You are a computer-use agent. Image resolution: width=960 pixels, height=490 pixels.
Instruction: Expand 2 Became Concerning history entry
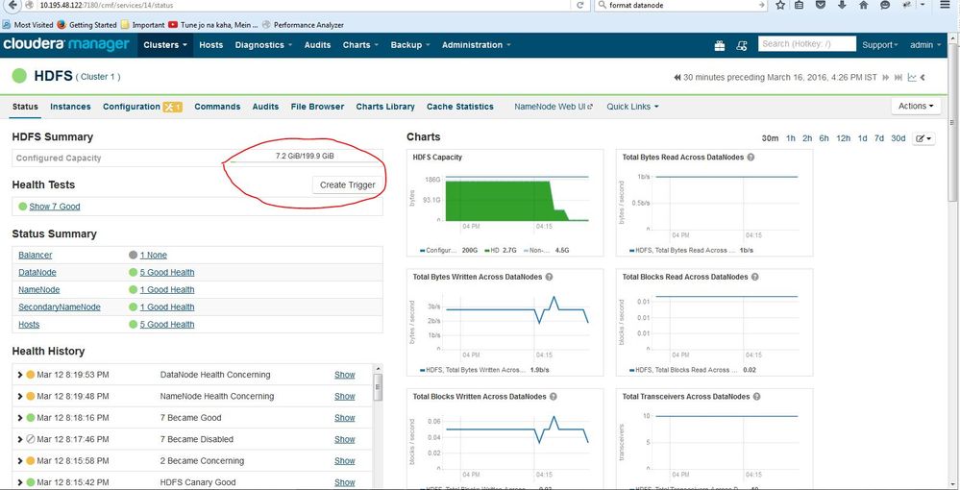[20, 460]
